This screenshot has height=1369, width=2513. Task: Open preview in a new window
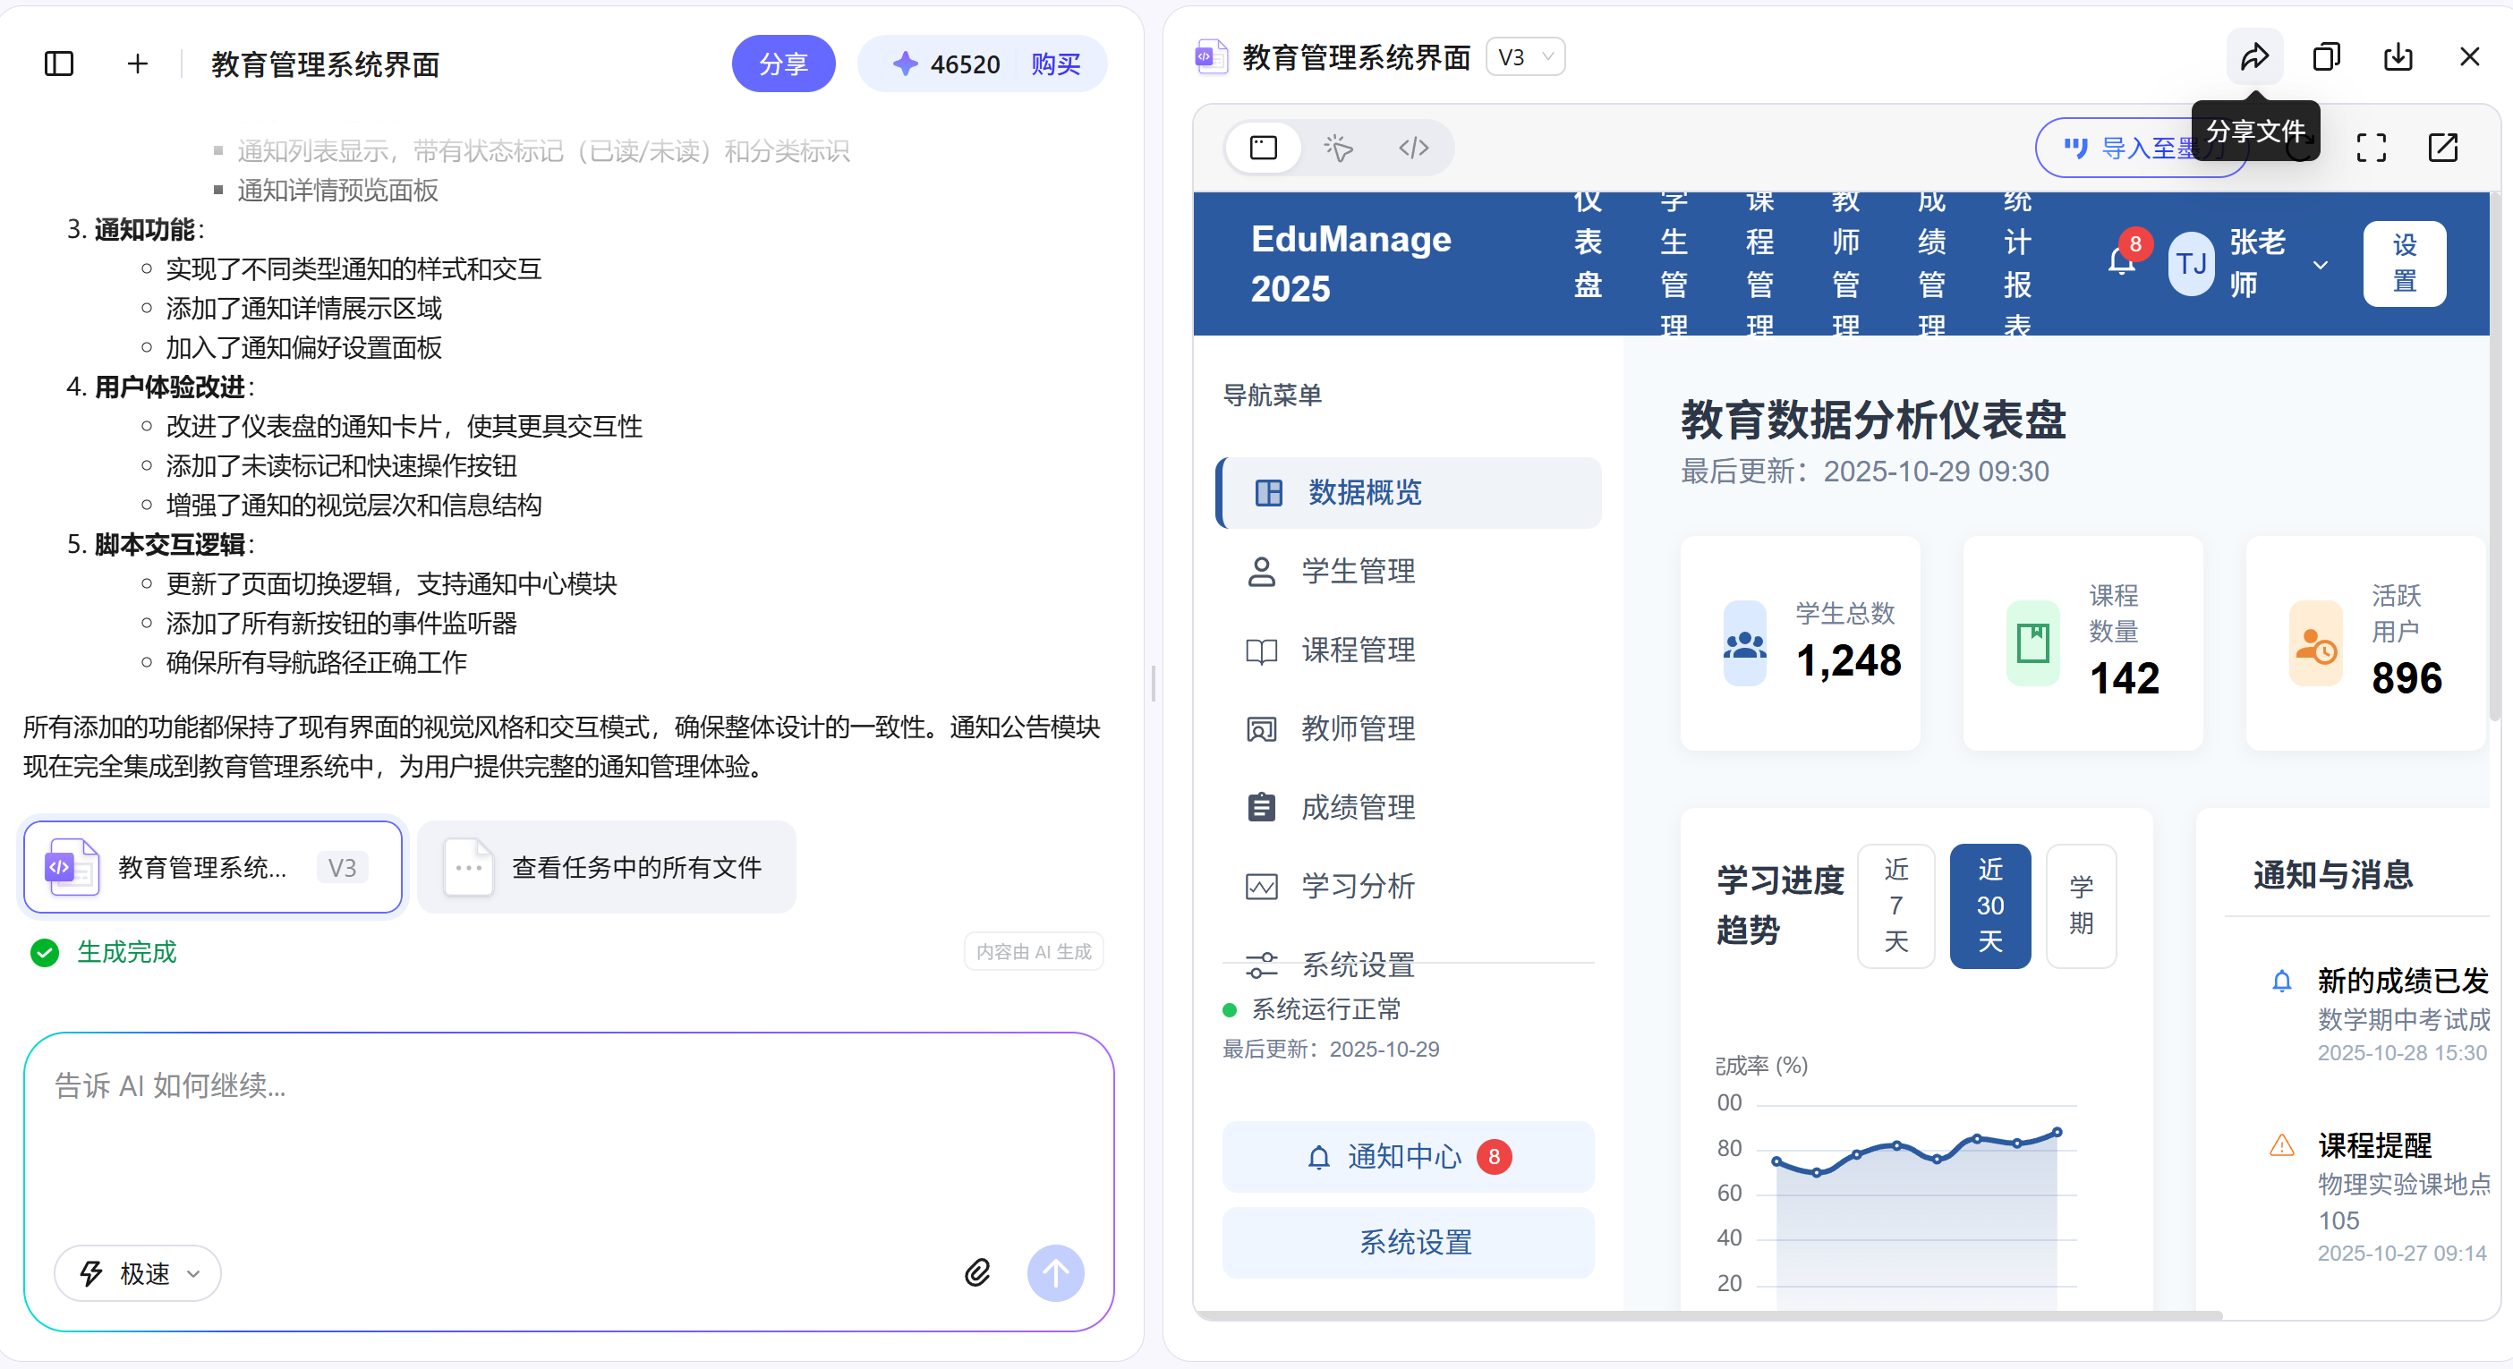[2444, 149]
